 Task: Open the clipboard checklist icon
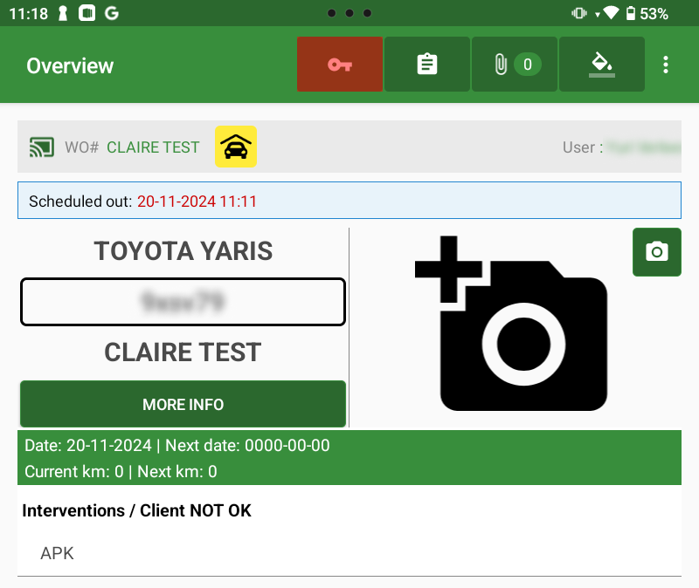point(427,65)
